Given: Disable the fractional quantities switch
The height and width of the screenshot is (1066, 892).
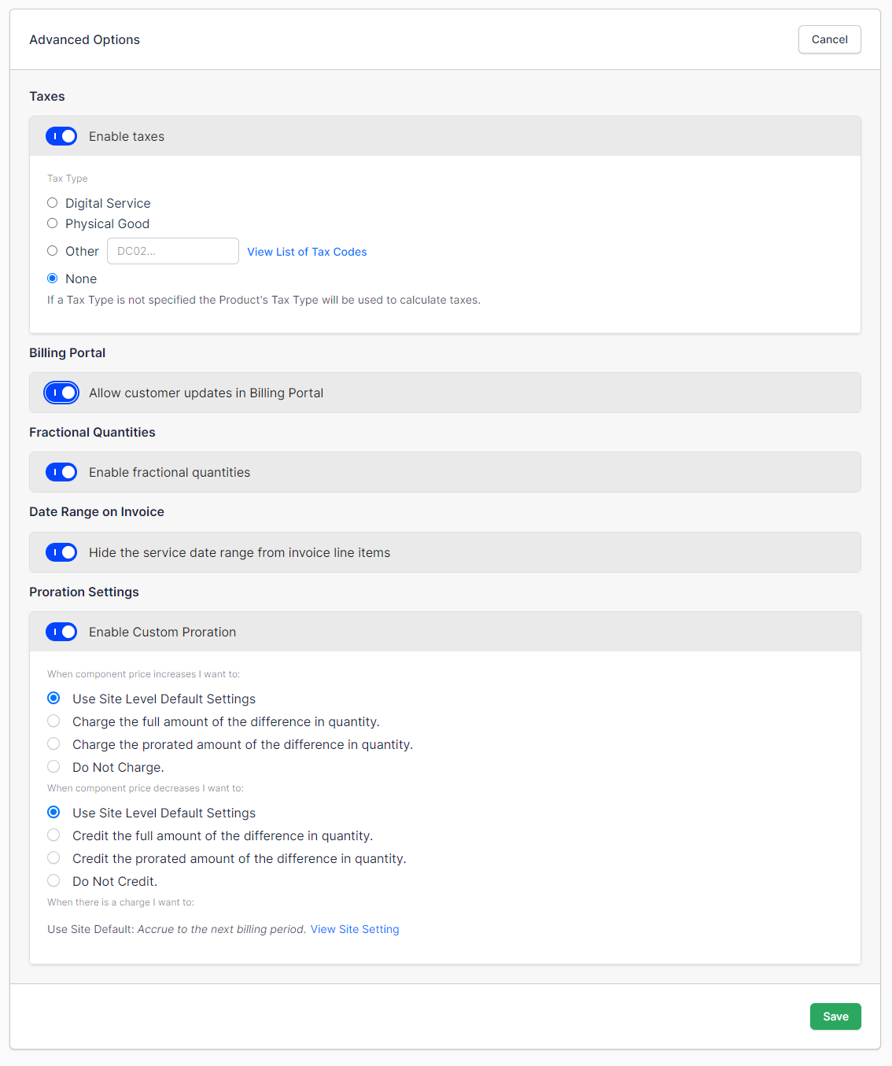Looking at the screenshot, I should pos(61,472).
